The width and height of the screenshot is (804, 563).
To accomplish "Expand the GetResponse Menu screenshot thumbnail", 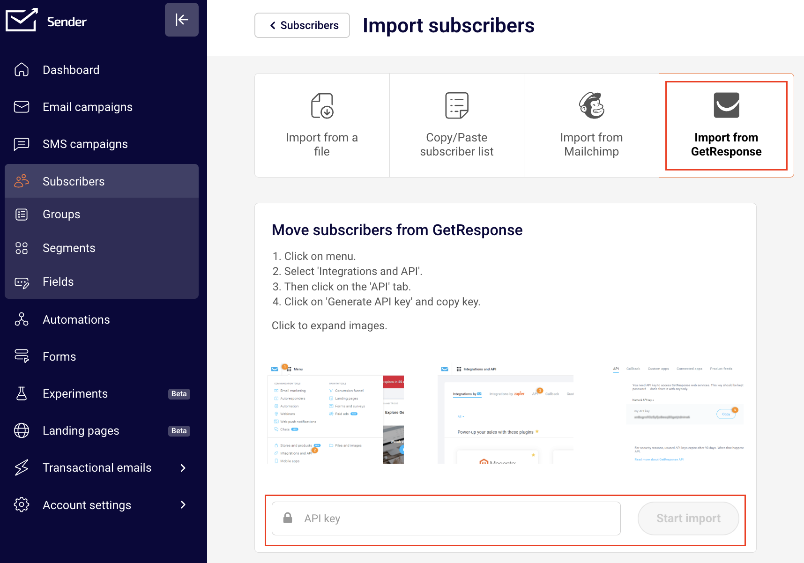I will click(335, 413).
